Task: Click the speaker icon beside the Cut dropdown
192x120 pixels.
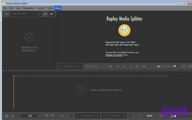Action: [x=13, y=116]
